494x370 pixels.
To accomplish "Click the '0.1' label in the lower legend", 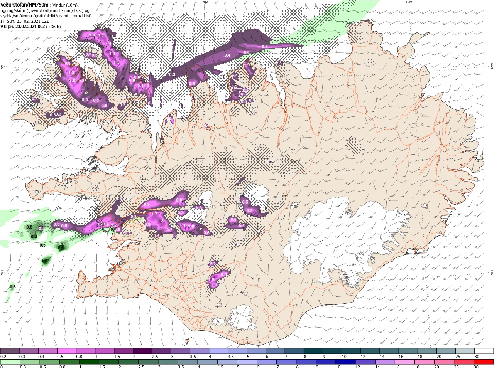I will coord(3,367).
